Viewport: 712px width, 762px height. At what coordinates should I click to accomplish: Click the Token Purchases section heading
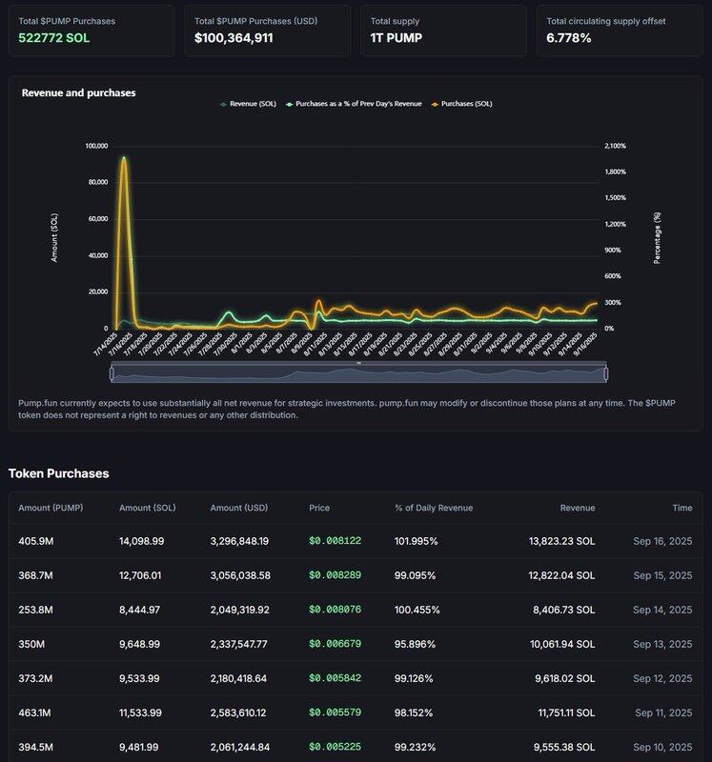58,473
